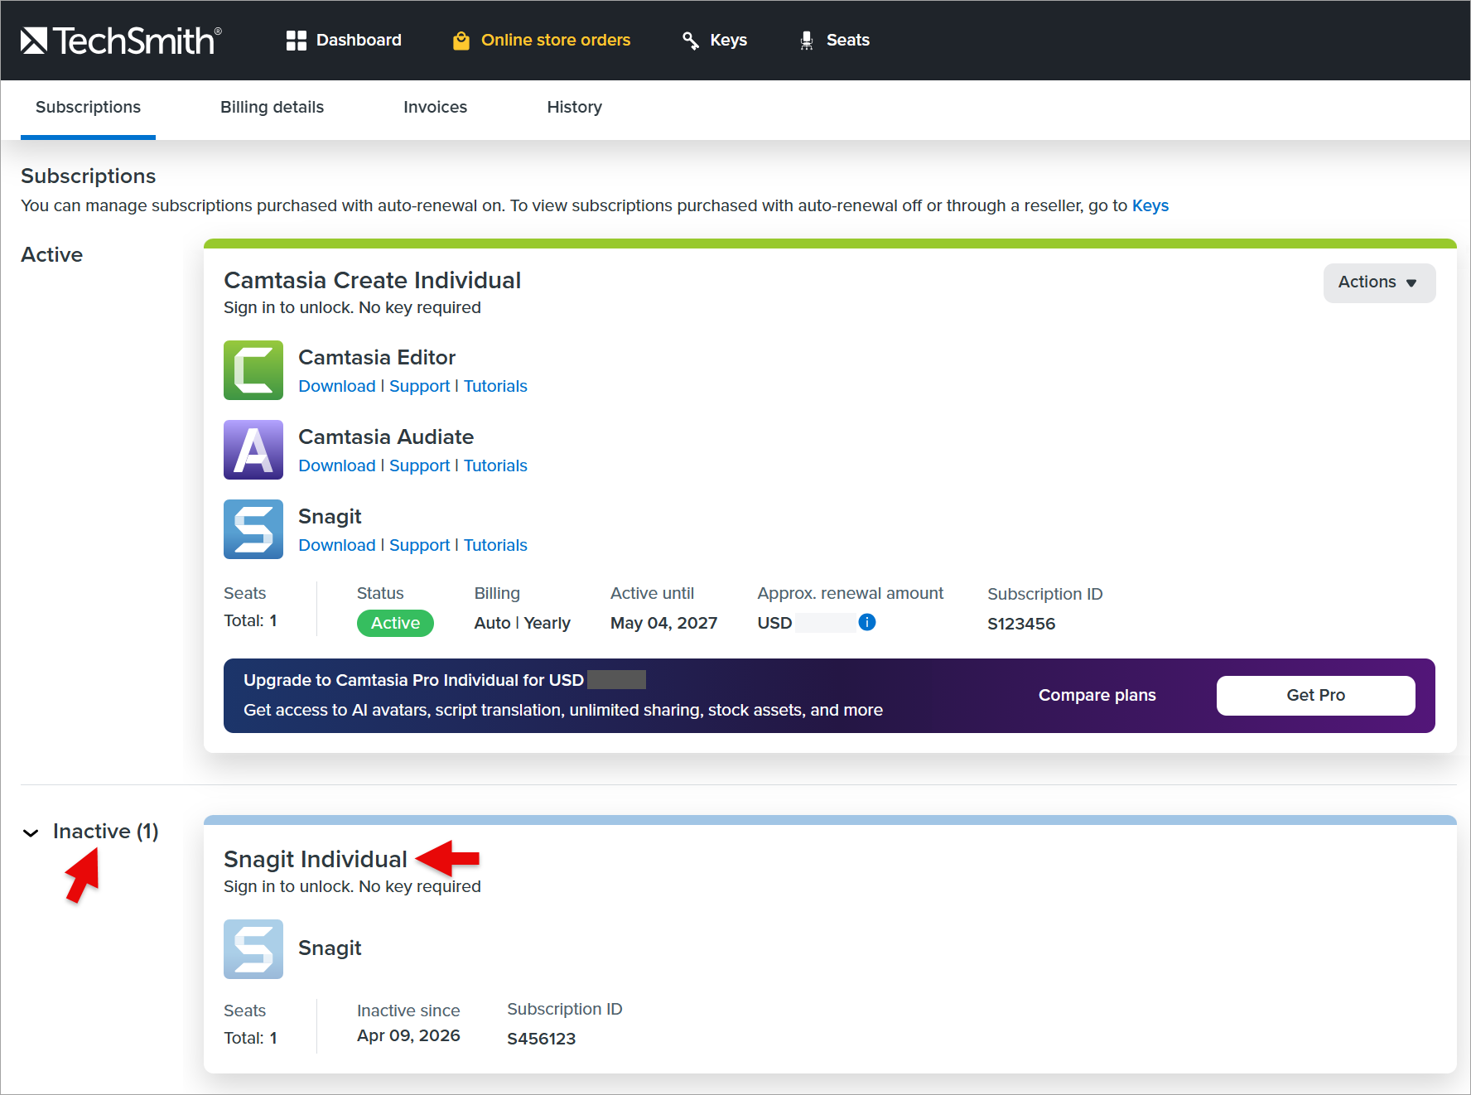Download Camtasia Editor
Screen dimensions: 1471x1095
coord(337,387)
